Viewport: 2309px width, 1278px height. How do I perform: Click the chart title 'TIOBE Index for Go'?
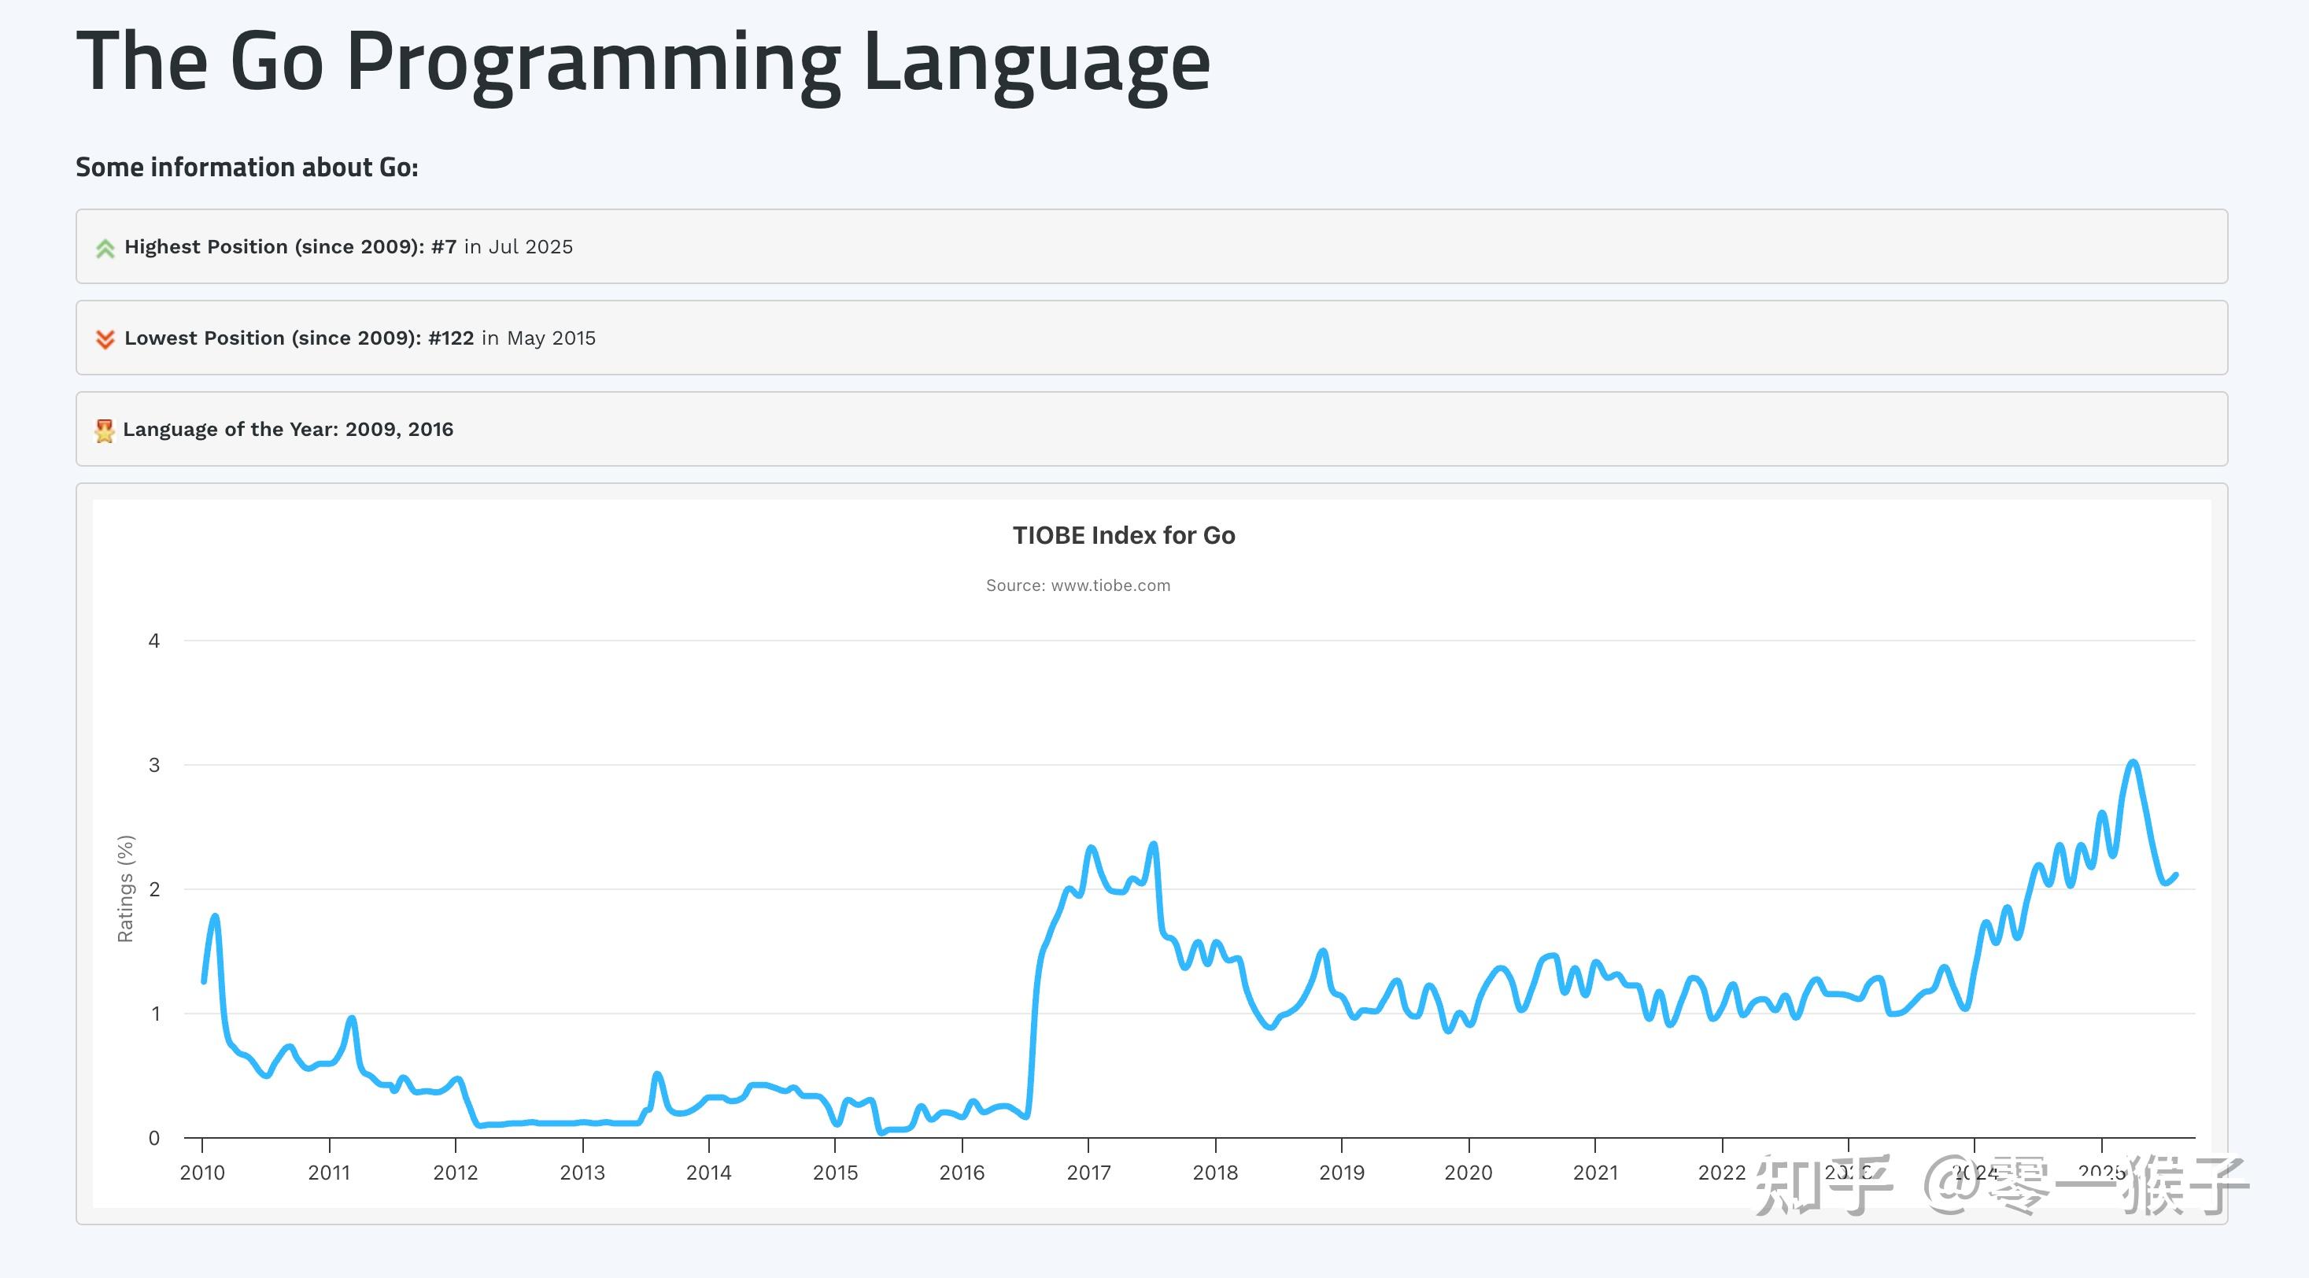pyautogui.click(x=1124, y=535)
